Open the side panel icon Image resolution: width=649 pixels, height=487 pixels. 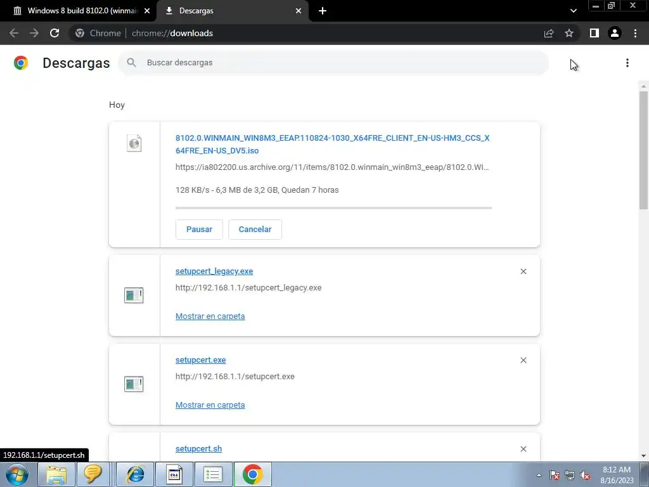(x=594, y=33)
